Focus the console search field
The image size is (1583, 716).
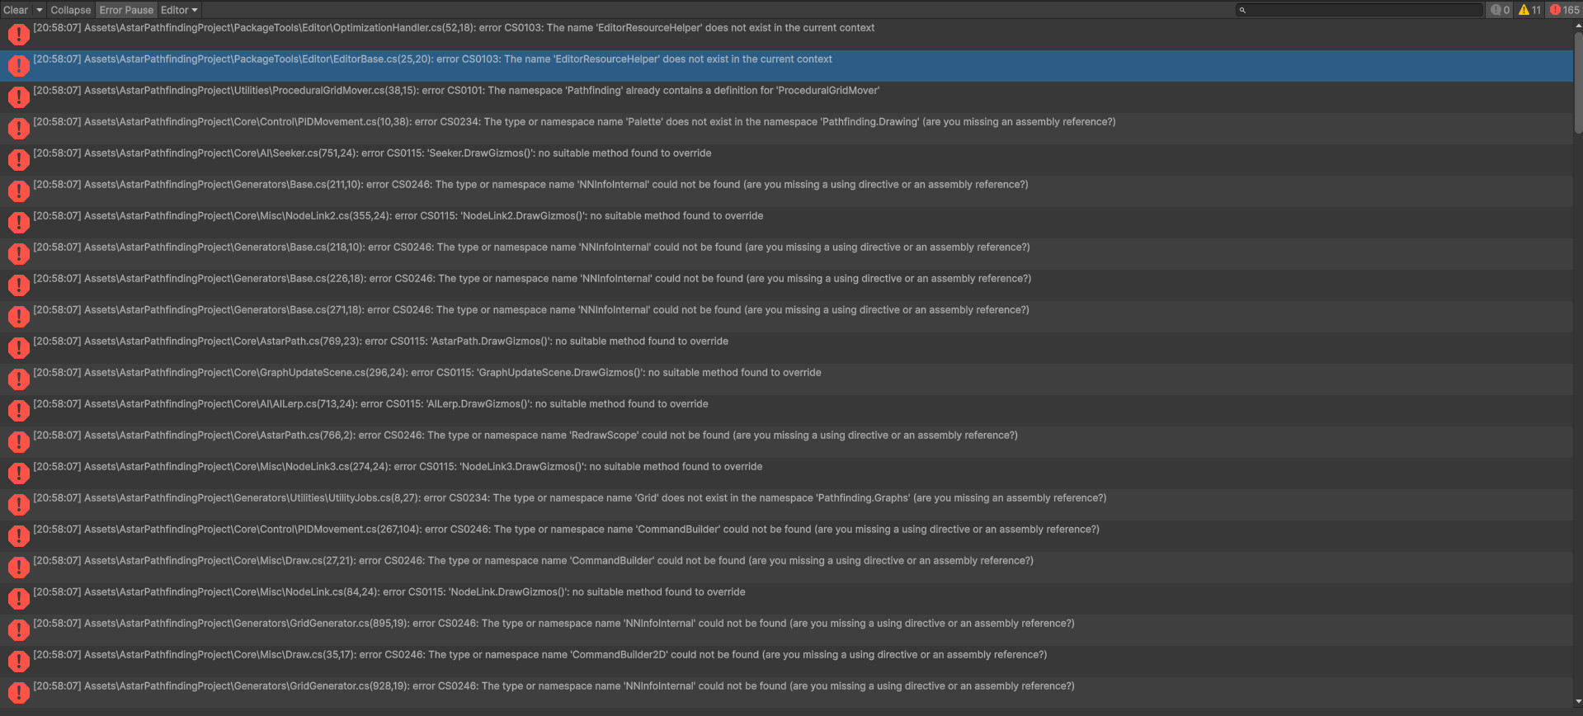point(1359,10)
